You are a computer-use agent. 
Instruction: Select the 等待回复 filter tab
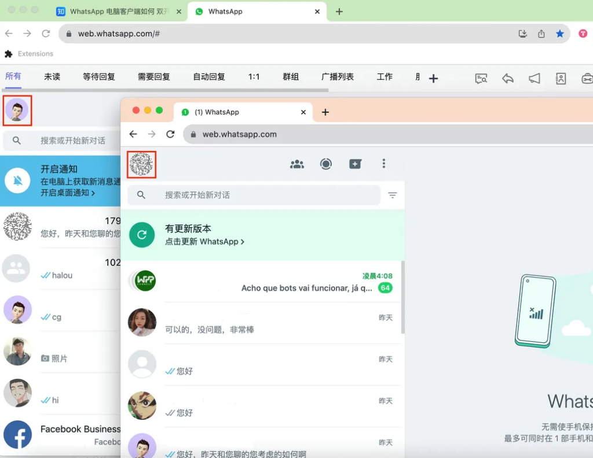point(99,77)
